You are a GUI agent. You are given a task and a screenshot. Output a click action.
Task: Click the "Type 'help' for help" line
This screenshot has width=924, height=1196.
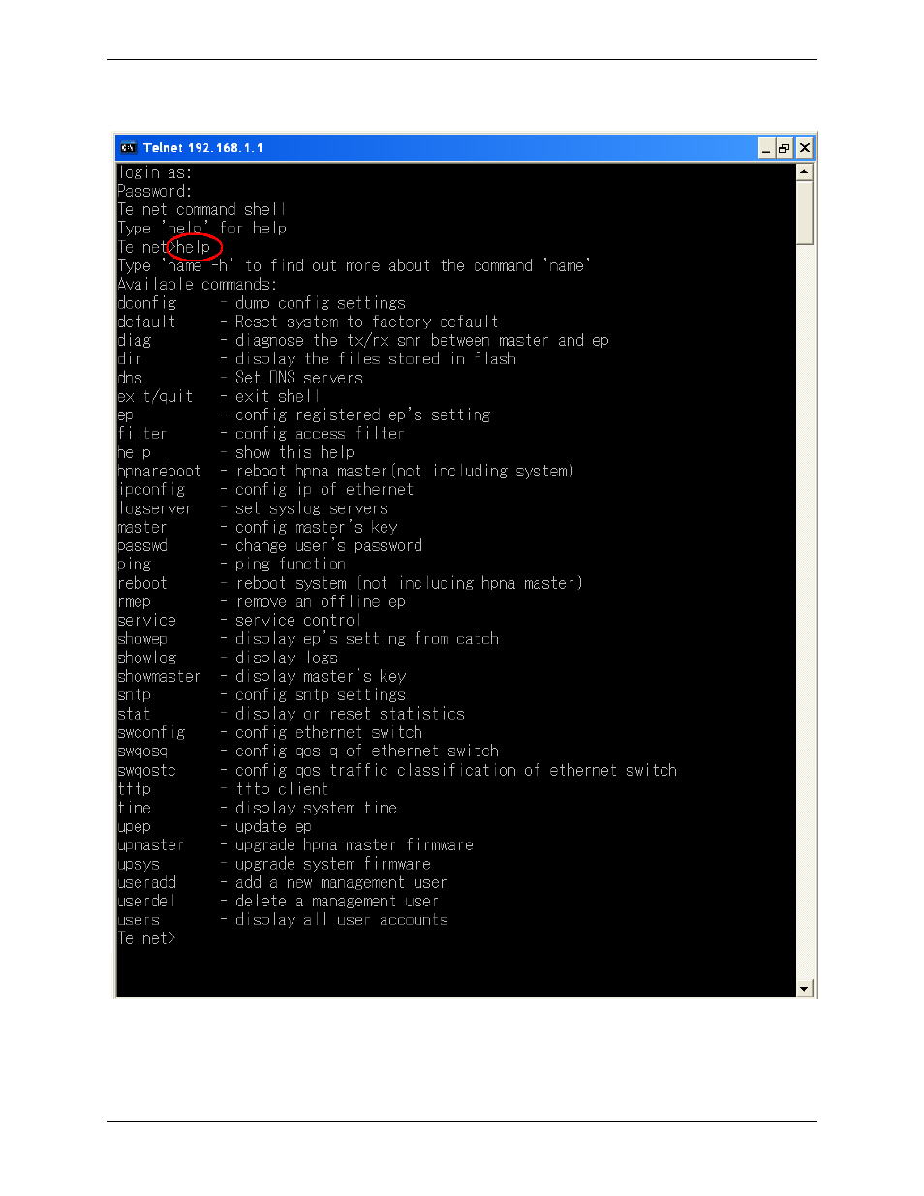point(202,229)
